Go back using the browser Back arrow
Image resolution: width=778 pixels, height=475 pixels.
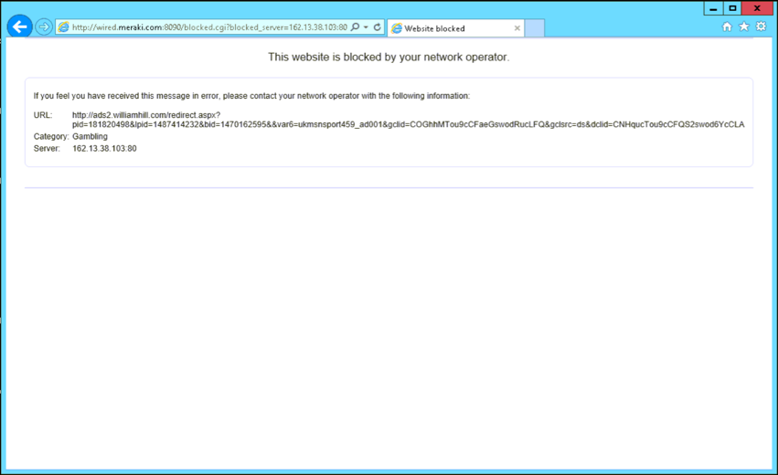[20, 26]
